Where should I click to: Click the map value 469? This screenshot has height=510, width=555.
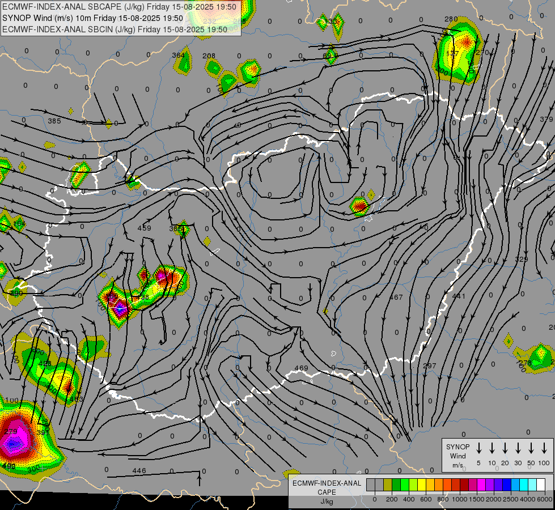click(x=301, y=368)
